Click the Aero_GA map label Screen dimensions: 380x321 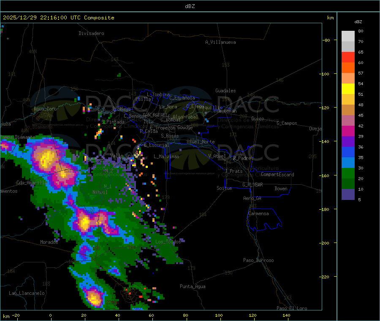coord(252,198)
